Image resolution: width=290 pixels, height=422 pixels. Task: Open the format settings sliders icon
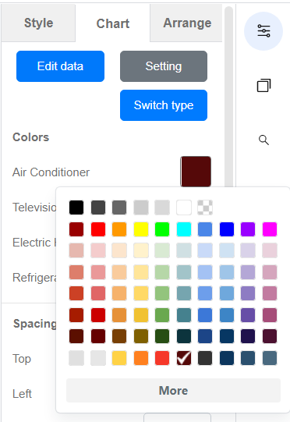click(x=263, y=31)
